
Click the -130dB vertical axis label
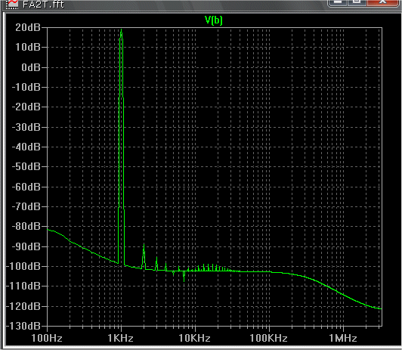(x=23, y=326)
